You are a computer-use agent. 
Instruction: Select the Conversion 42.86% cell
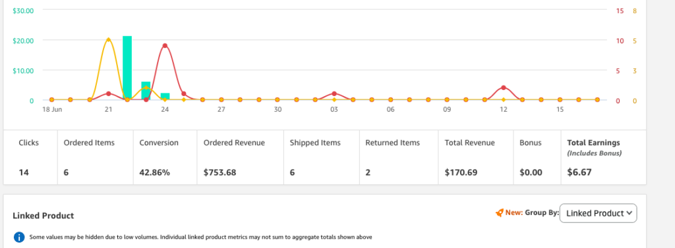pyautogui.click(x=165, y=157)
